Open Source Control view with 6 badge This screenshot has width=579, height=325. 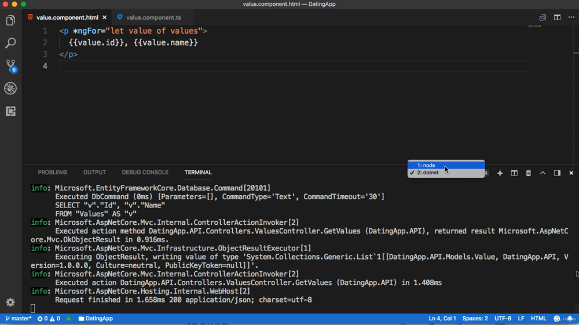pos(11,65)
